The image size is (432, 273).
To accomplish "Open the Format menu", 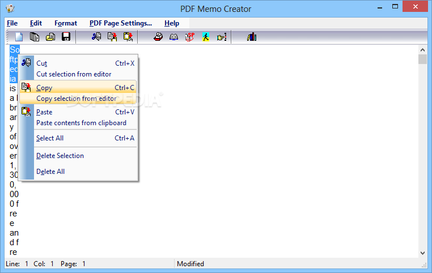I will [66, 23].
